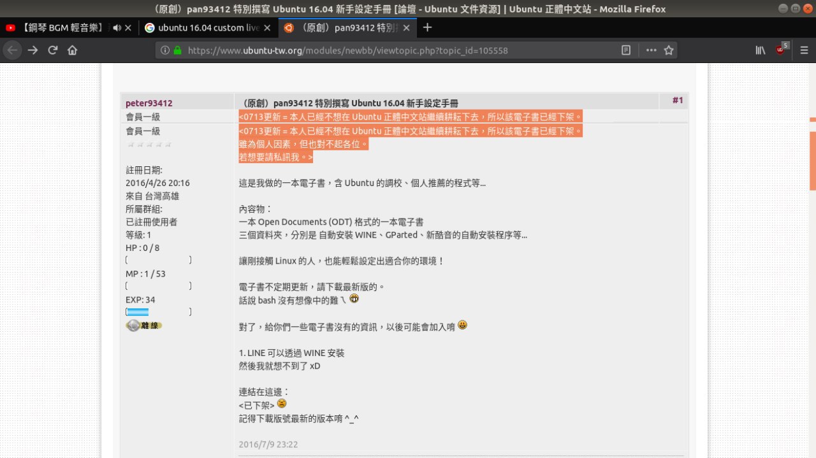Toggle reader view for this page
This screenshot has height=458, width=816.
[x=627, y=50]
